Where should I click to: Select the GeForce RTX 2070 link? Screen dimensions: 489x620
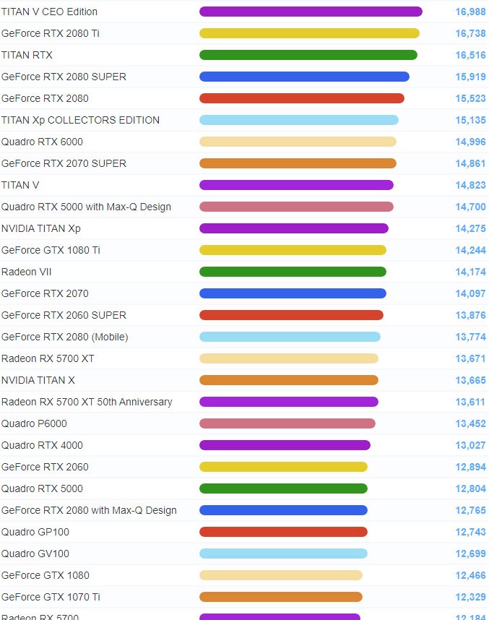pos(45,293)
